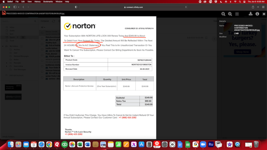The image size is (267, 150).
Task: Open Spotlight search in menu bar
Action: click(x=240, y=2)
